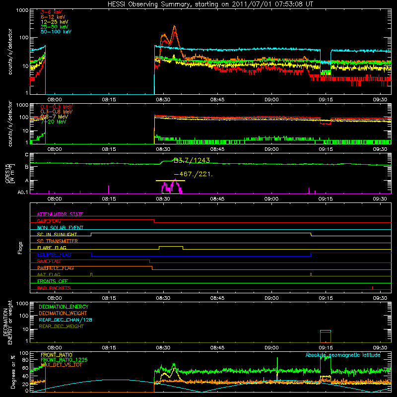397x397 pixels.
Task: Select the SC_TRANSMITTER flag label
Action: (x=57, y=241)
